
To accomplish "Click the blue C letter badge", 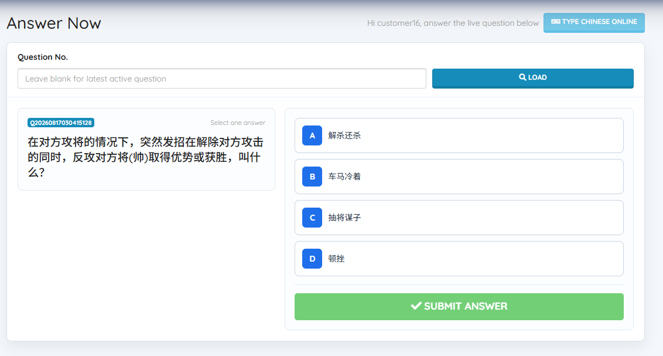I will point(312,218).
